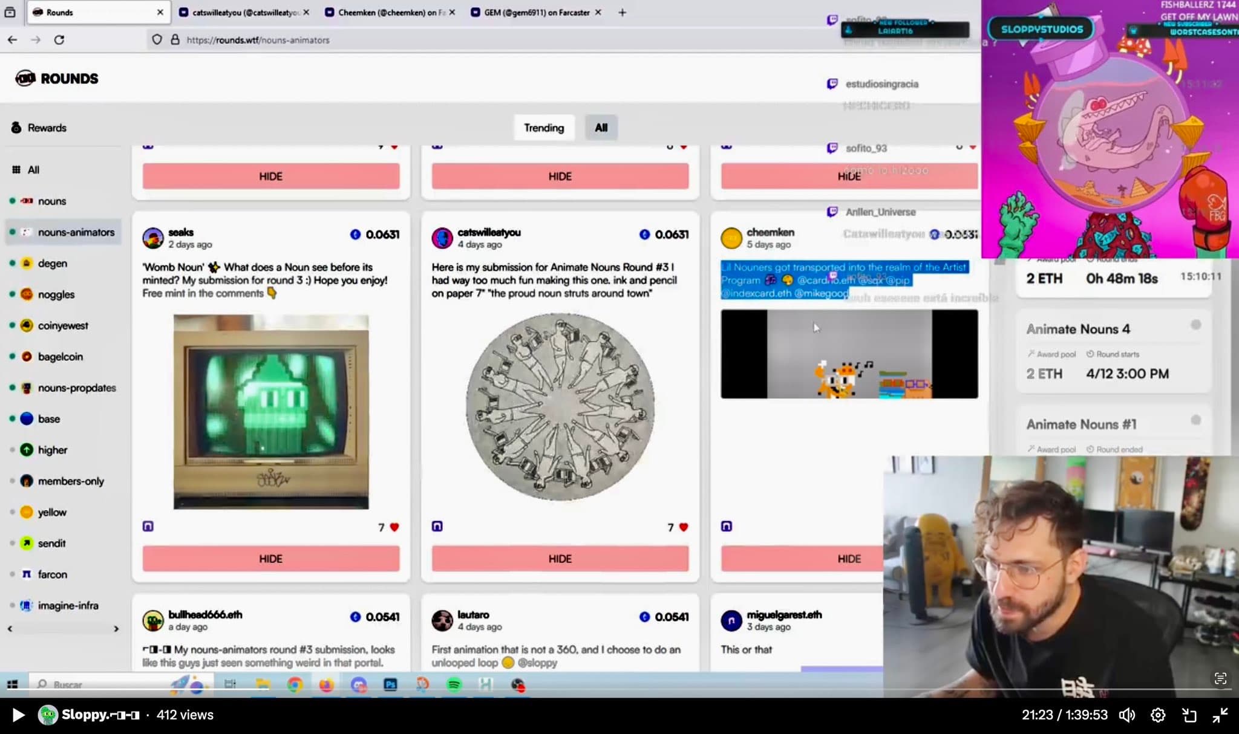The width and height of the screenshot is (1239, 734).
Task: Hide the catswilleatyou submission
Action: click(x=560, y=559)
